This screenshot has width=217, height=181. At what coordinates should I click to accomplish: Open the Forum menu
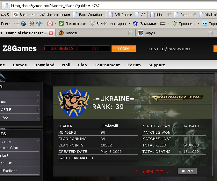coord(134,65)
